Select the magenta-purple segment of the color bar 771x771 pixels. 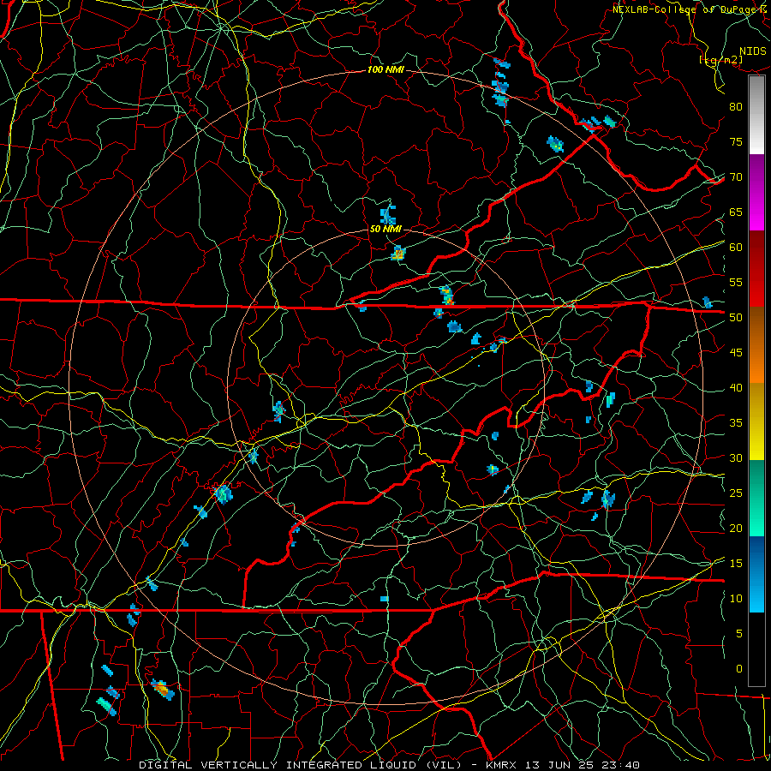point(756,192)
